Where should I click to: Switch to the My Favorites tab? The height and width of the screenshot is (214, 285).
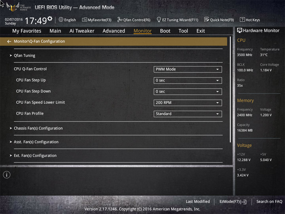pos(27,31)
